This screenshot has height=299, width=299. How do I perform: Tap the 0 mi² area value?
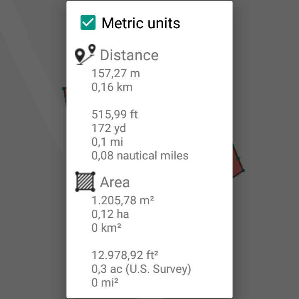pyautogui.click(x=105, y=283)
